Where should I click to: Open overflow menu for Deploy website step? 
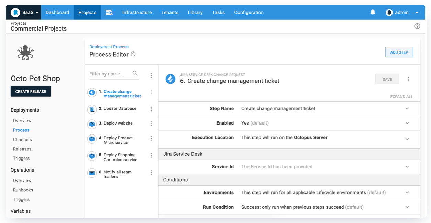click(151, 124)
